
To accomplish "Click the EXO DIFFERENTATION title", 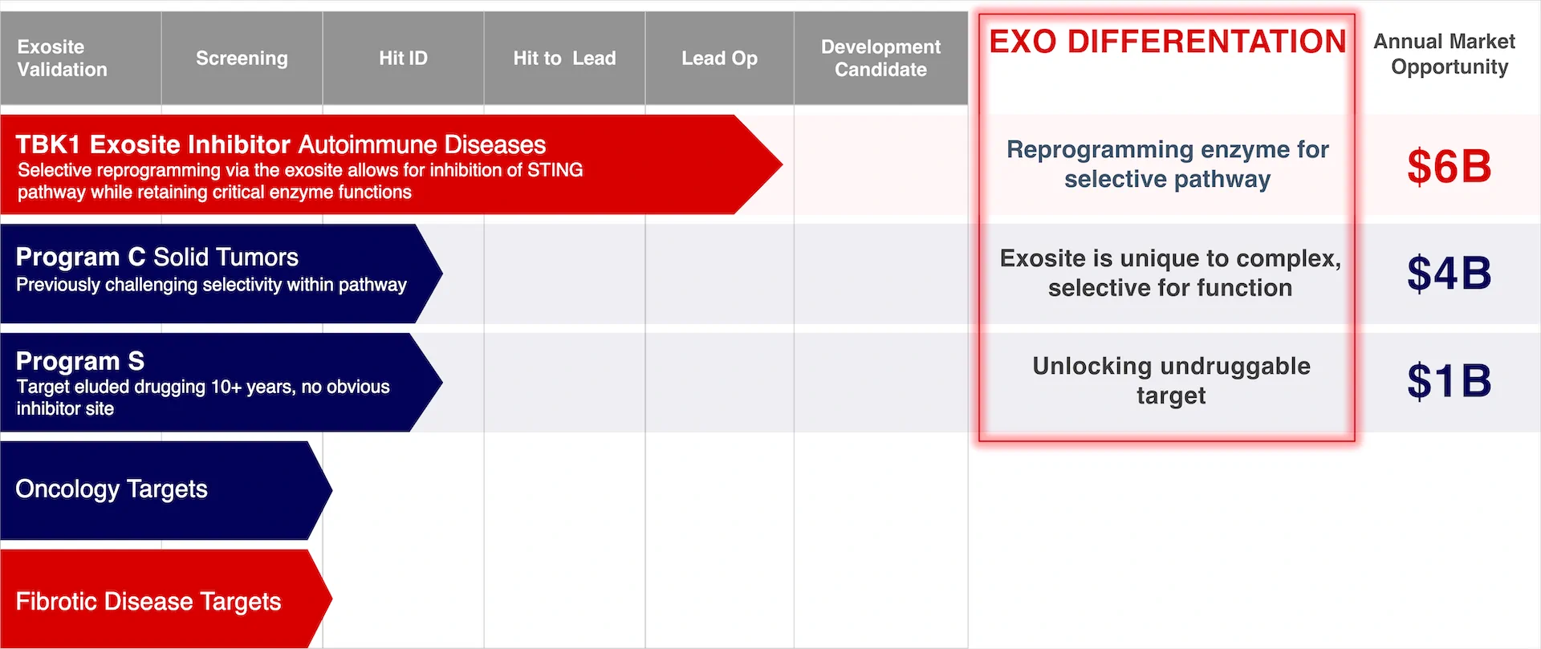I will click(x=1167, y=42).
